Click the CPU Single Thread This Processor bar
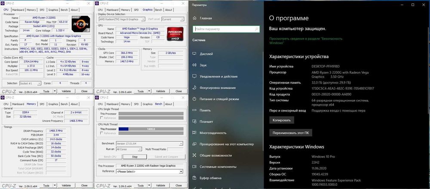The height and width of the screenshot is (189, 430). point(151,114)
